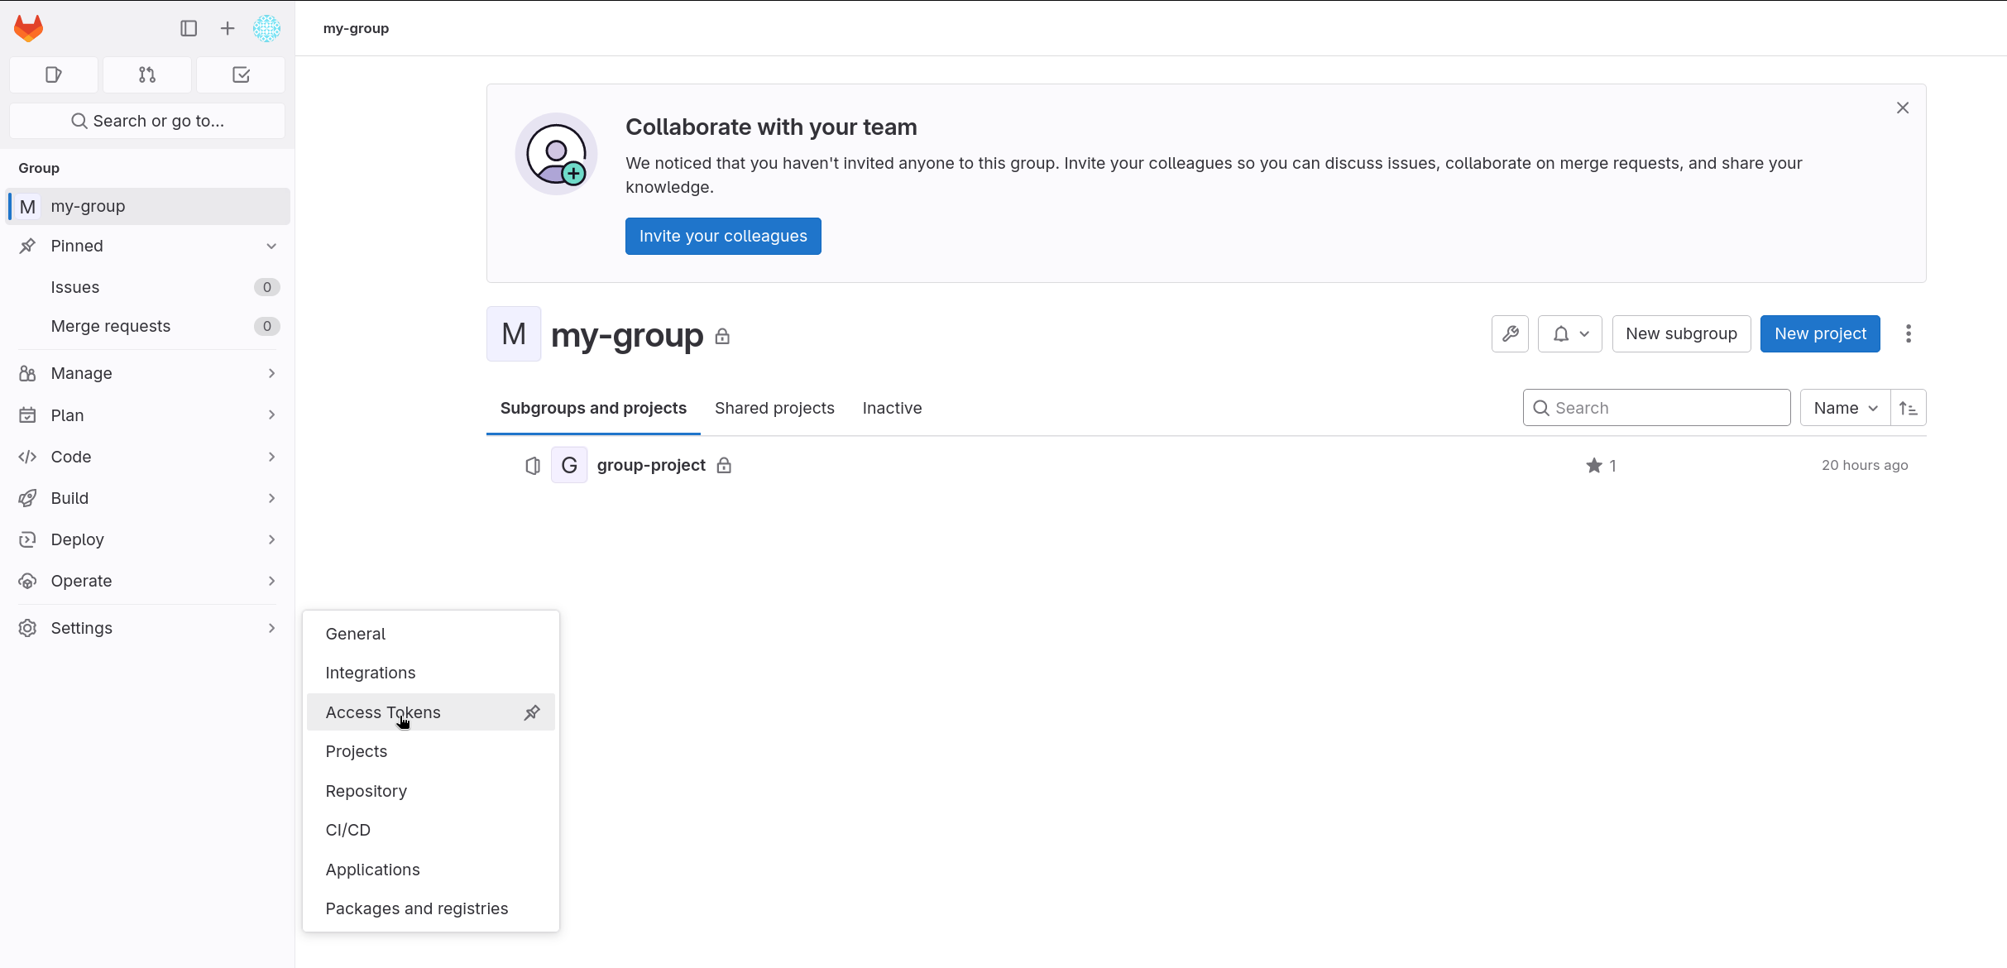Toggle the sidebar visibility
Viewport: 2007px width, 968px height.
click(188, 28)
